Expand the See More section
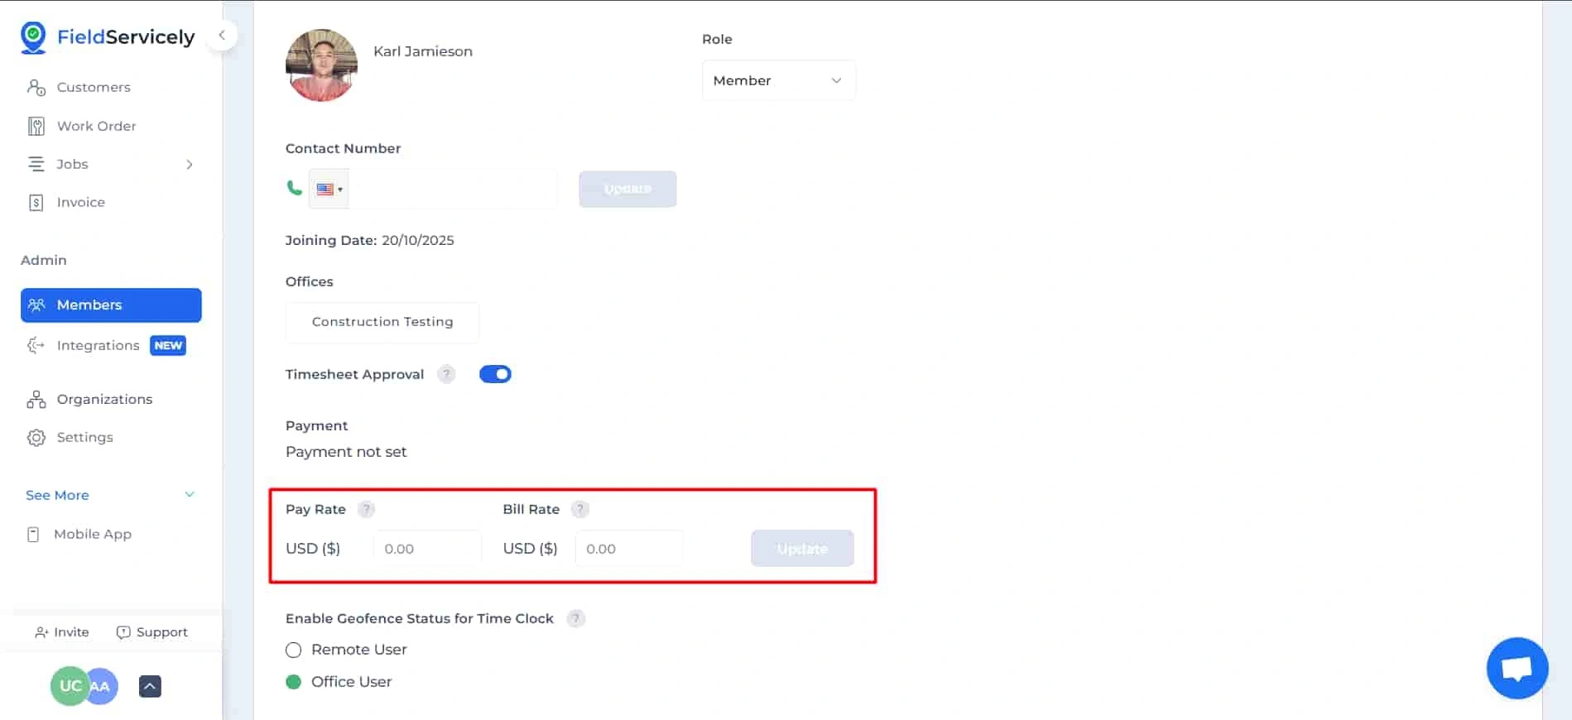1572x720 pixels. [111, 495]
